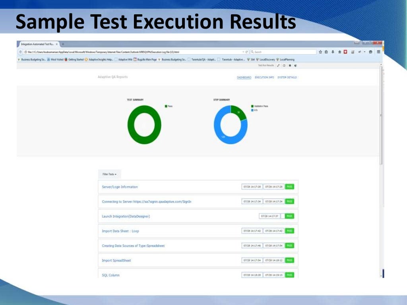The width and height of the screenshot is (407, 305).
Task: Open the Getting Started bookmark
Action: click(x=74, y=60)
